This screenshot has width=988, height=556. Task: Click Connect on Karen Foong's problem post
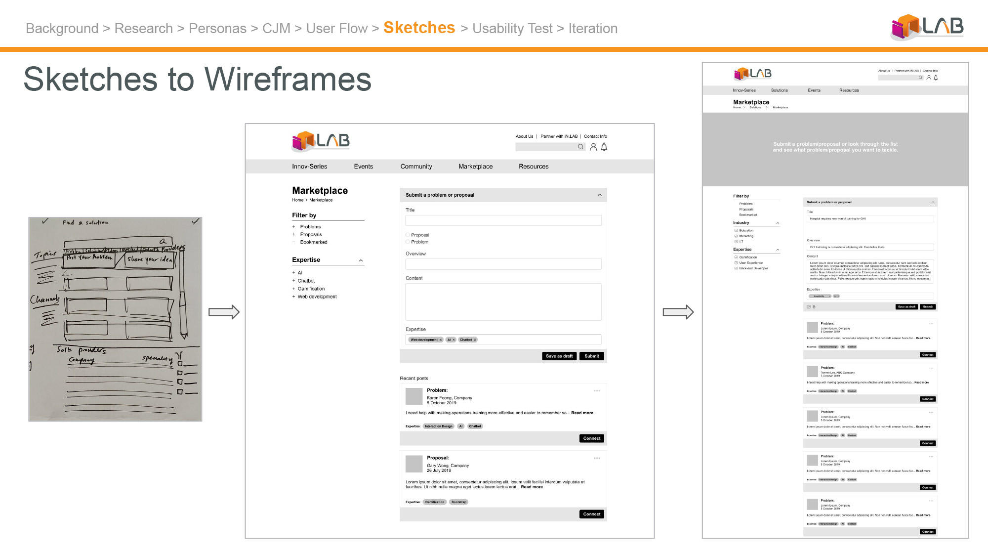[x=592, y=439]
